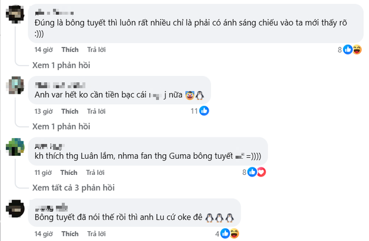Image resolution: width=369 pixels, height=241 pixels.
Task: Expand 'Xem 1 phản hồi' under the first comment
Action: (x=61, y=65)
